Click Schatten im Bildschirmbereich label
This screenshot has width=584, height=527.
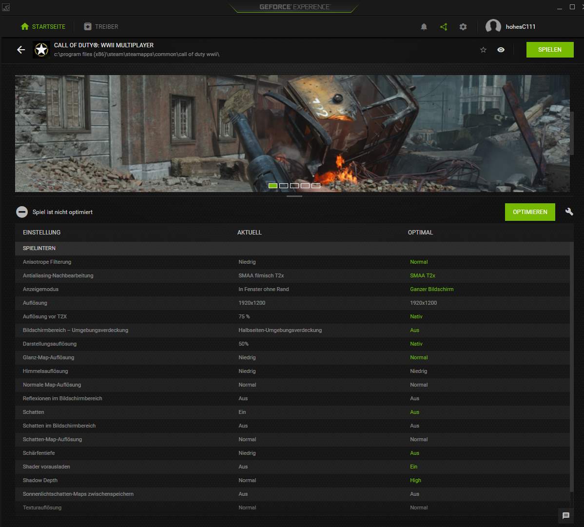point(59,426)
